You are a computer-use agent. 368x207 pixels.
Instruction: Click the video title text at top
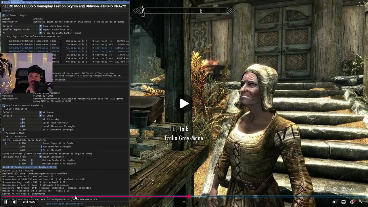point(65,6)
